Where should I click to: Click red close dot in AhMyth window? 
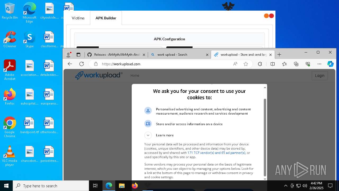tap(271, 16)
